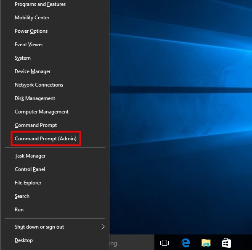252x250 pixels.
Task: Open Task View from the taskbar
Action: tap(164, 242)
